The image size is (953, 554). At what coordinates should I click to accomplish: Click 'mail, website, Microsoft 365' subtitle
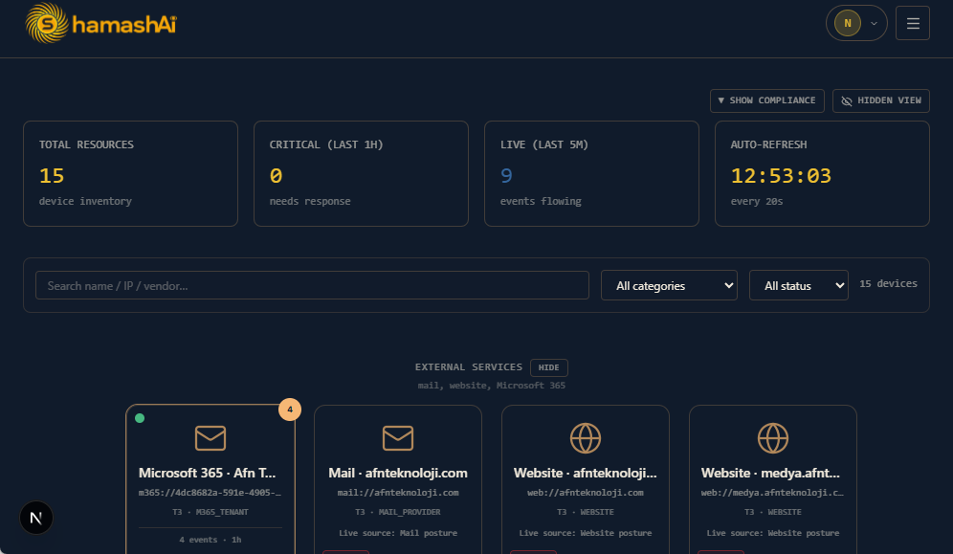click(x=491, y=386)
